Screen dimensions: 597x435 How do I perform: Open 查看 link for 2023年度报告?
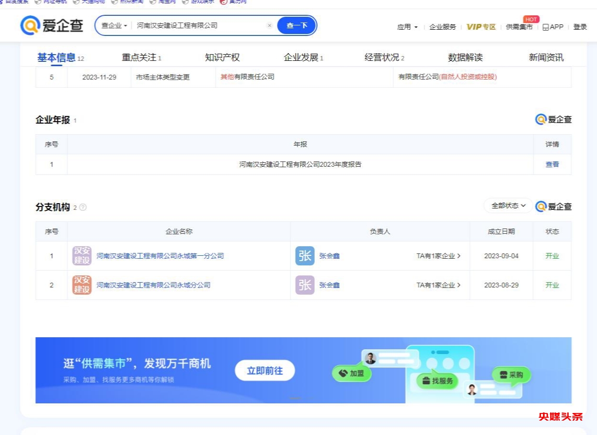point(552,164)
